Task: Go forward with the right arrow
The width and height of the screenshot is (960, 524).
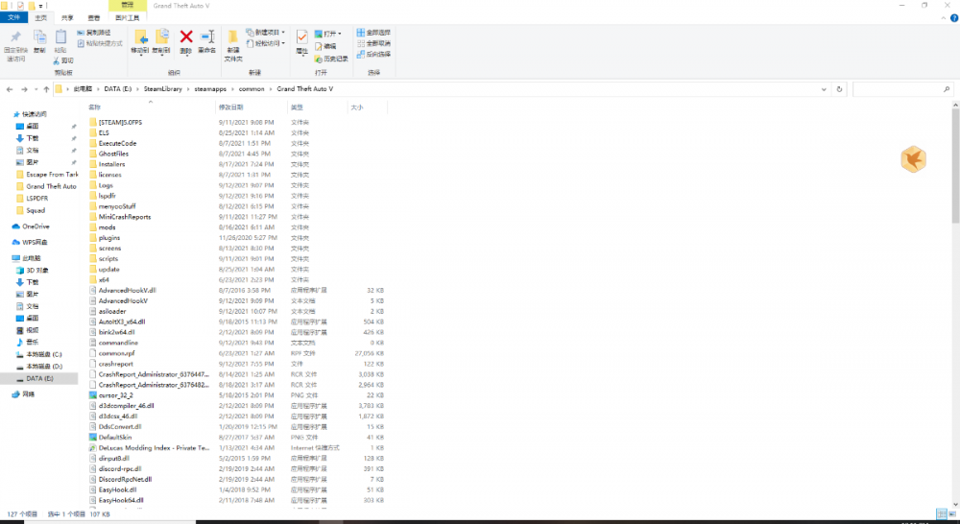Action: (25, 89)
